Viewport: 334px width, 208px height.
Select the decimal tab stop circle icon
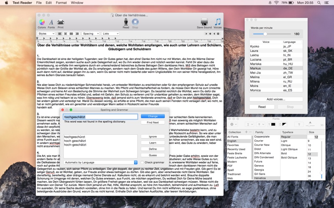218,34
